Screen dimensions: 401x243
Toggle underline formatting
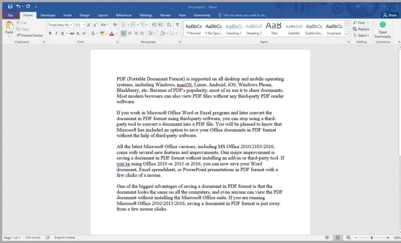coord(62,33)
